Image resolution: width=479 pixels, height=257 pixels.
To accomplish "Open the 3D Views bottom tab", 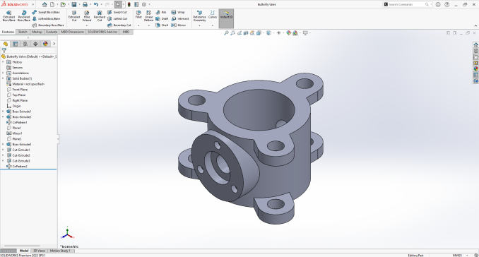I will click(x=39, y=251).
